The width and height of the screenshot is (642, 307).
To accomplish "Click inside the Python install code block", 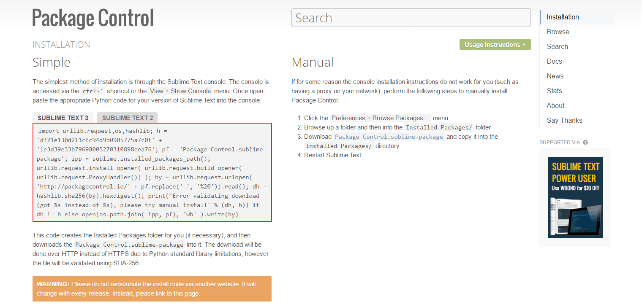I will click(152, 172).
